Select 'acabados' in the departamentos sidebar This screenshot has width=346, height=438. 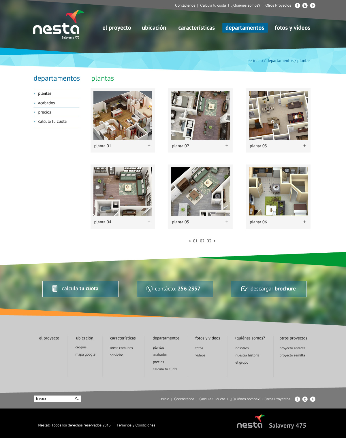coord(46,103)
